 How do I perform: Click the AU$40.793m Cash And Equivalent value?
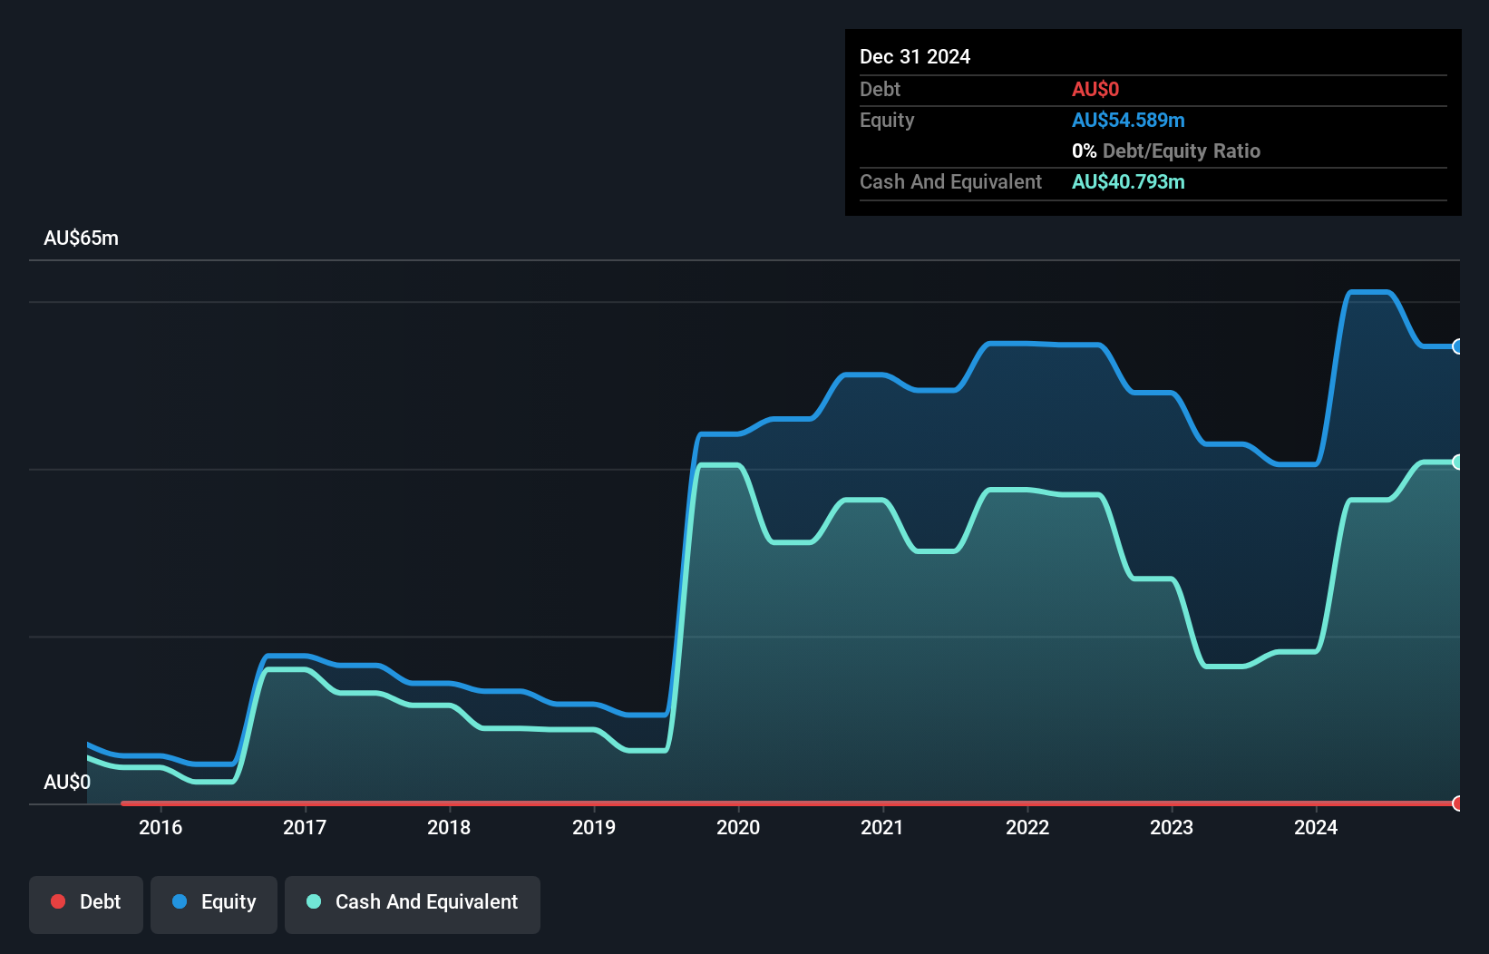1128,181
